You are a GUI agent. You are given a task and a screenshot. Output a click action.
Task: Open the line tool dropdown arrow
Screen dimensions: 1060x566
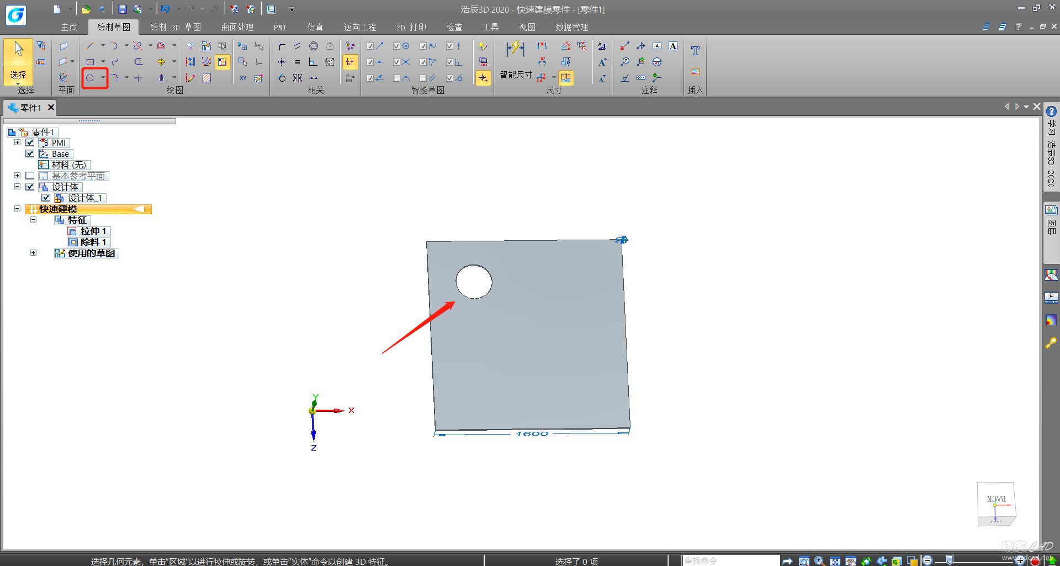(103, 46)
